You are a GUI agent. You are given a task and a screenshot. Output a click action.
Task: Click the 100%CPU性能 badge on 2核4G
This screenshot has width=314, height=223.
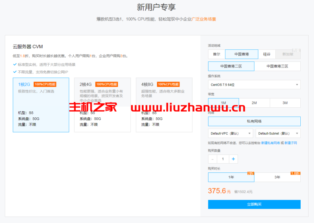click(107, 84)
